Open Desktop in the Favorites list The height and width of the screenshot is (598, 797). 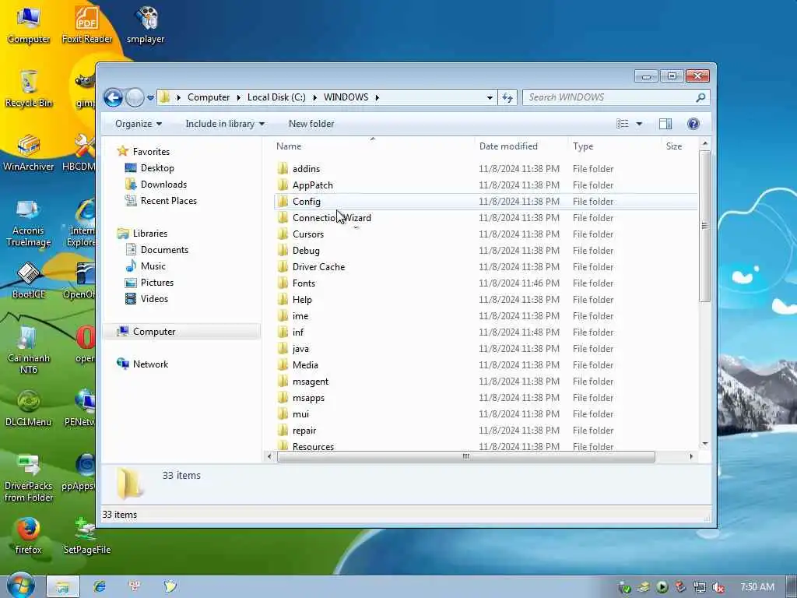[x=157, y=168]
